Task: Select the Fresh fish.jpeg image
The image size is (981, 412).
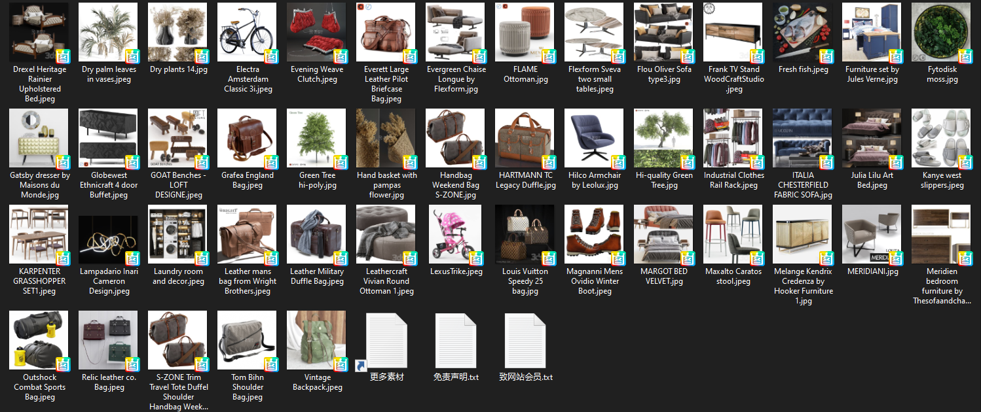Action: pos(803,32)
